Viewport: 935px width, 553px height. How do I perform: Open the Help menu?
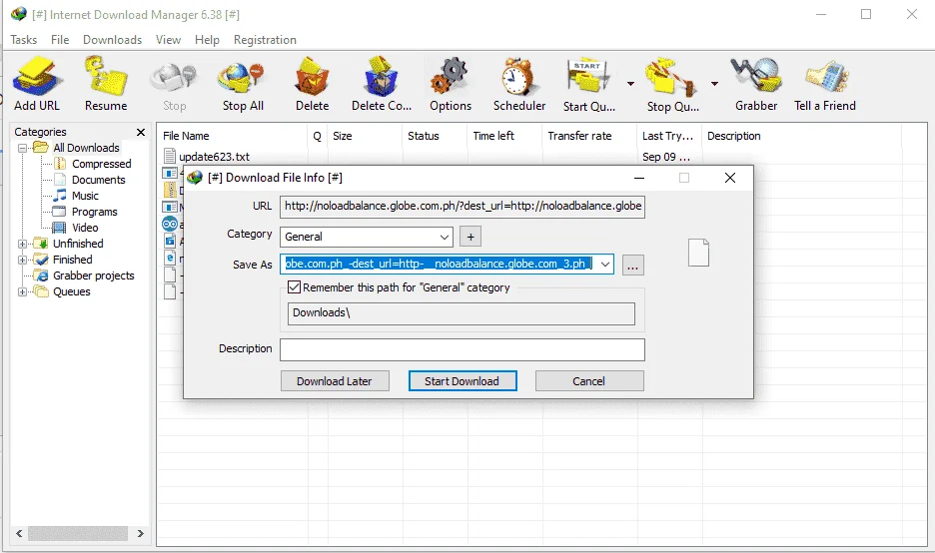pyautogui.click(x=207, y=39)
